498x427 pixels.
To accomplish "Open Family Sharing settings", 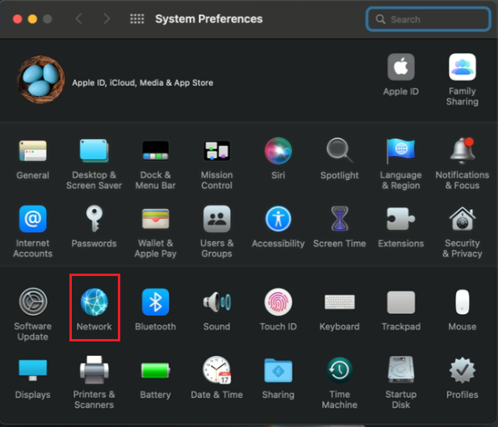I will (462, 68).
